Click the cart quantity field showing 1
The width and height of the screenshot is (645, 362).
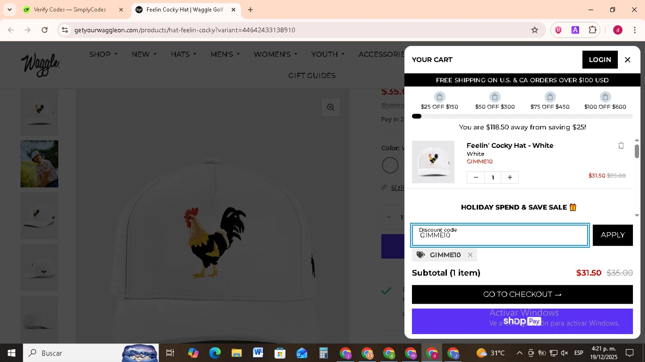coord(493,177)
